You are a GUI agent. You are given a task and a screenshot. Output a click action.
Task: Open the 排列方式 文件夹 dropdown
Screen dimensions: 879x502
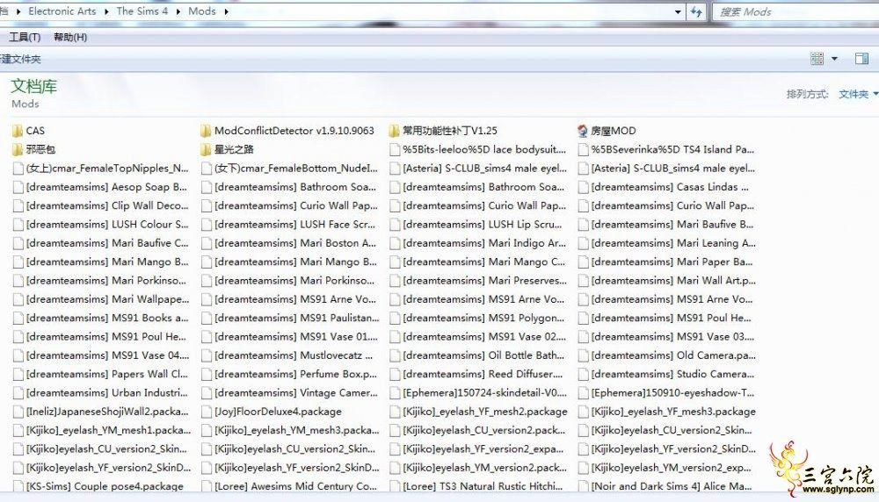click(858, 94)
